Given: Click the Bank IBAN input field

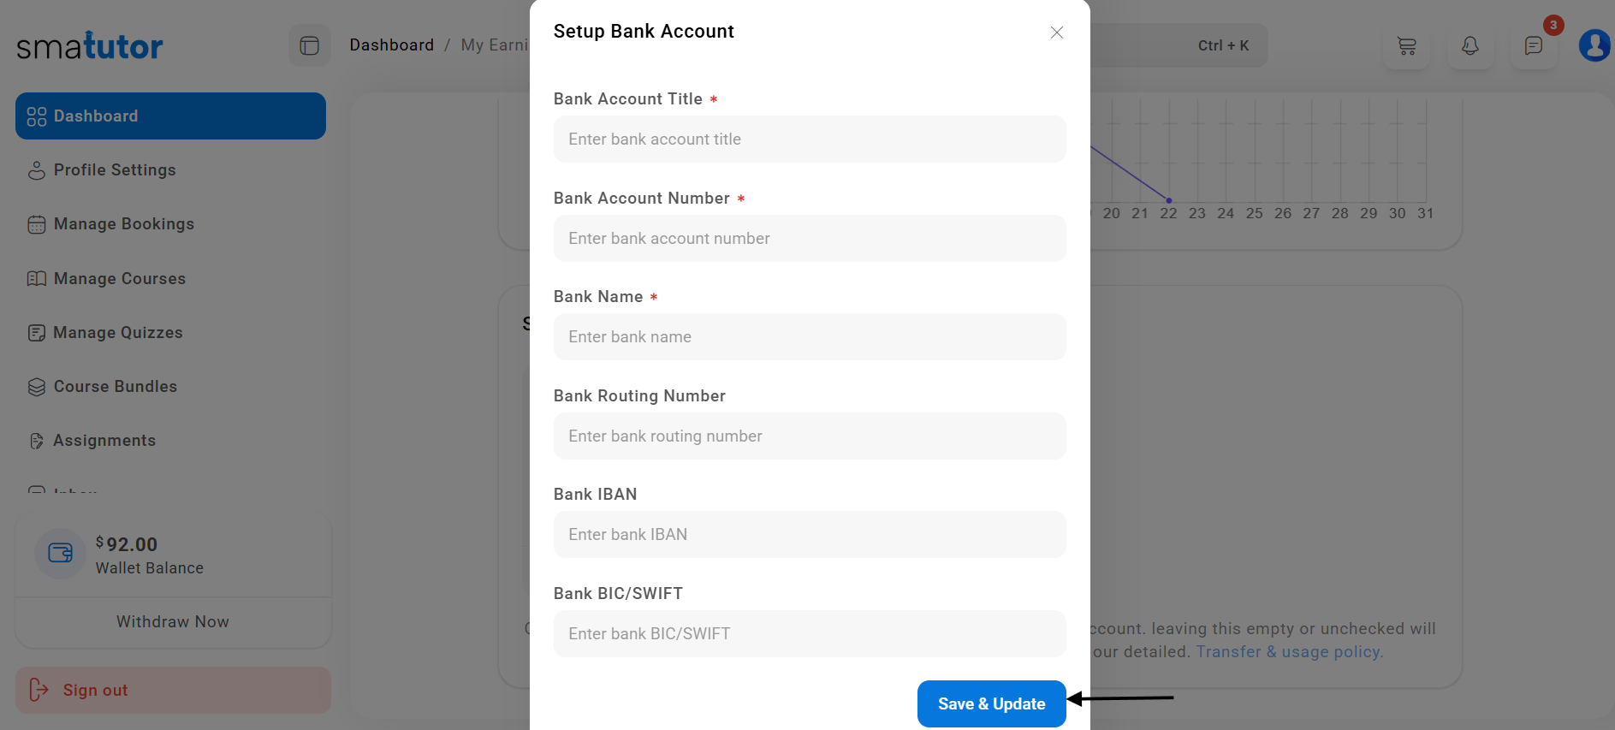Looking at the screenshot, I should [809, 535].
